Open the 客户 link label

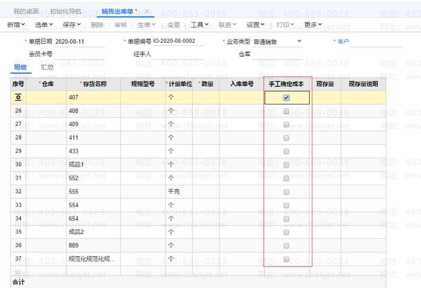pyautogui.click(x=343, y=41)
